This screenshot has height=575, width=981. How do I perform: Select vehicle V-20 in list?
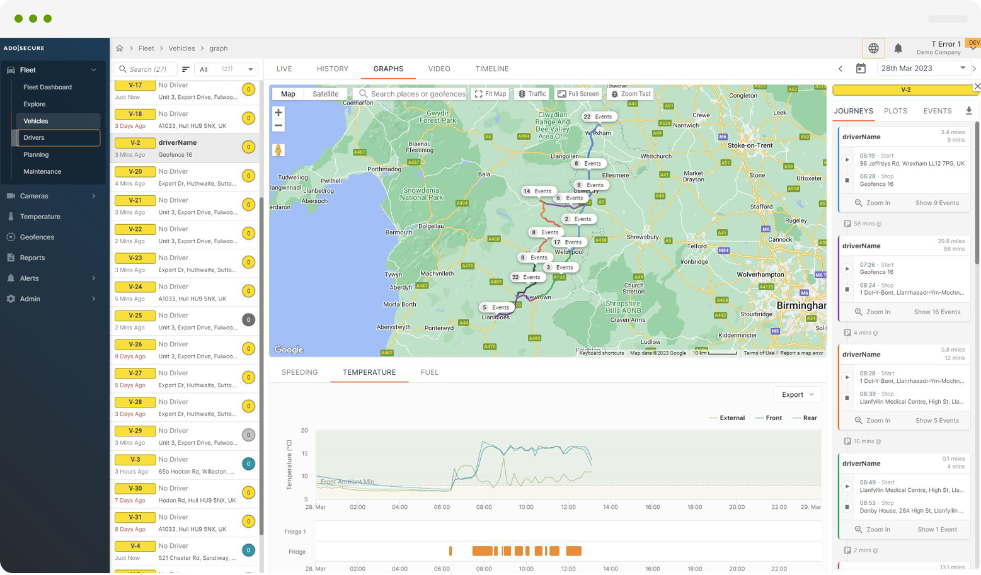click(x=185, y=177)
